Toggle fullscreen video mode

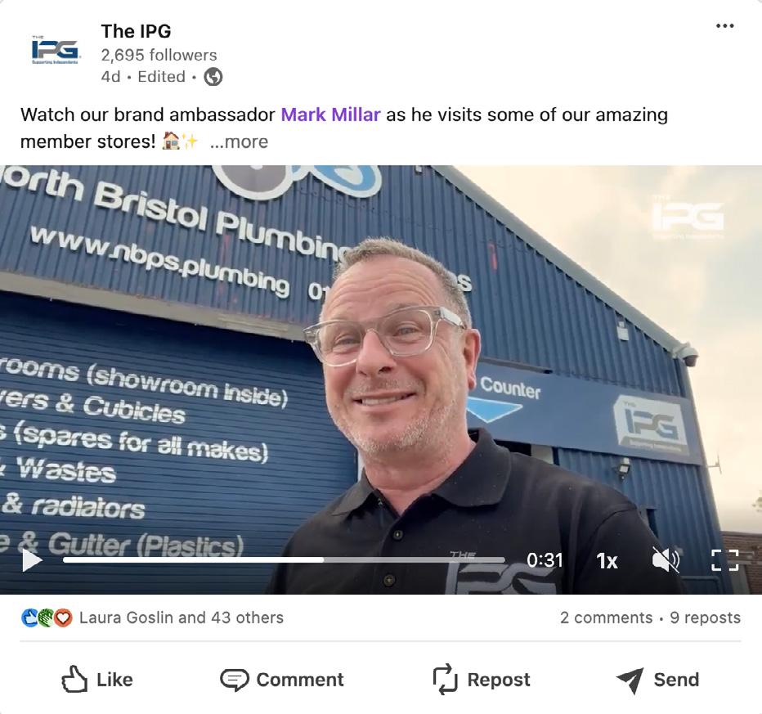pos(724,560)
